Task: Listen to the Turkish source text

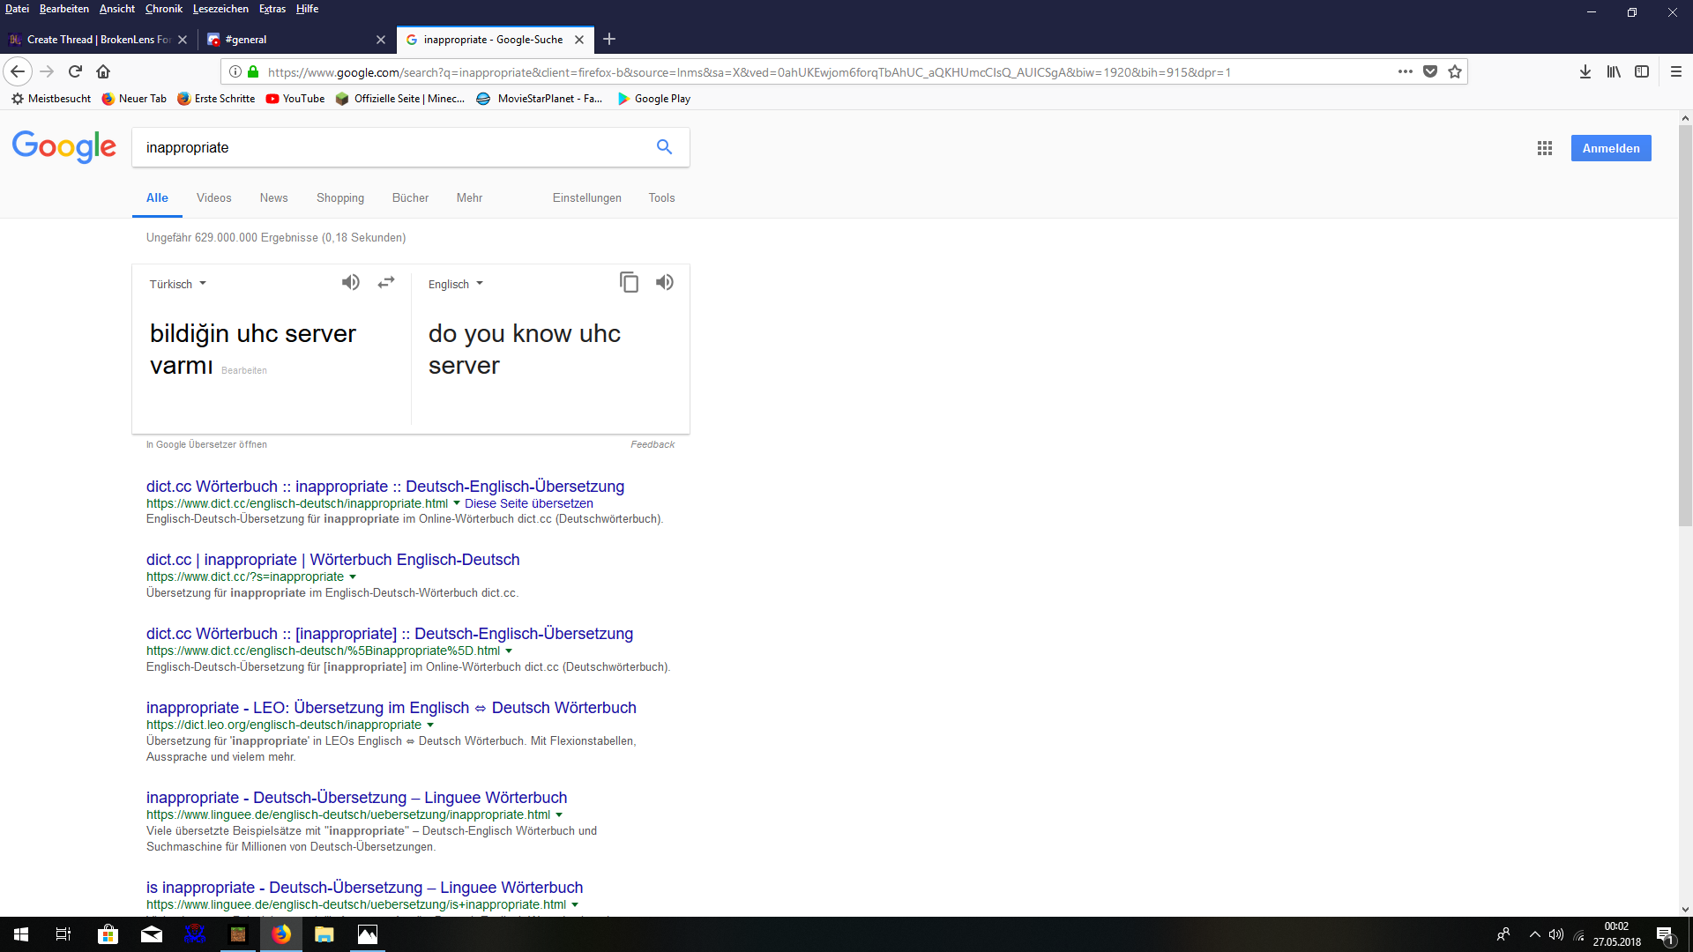Action: [x=351, y=282]
